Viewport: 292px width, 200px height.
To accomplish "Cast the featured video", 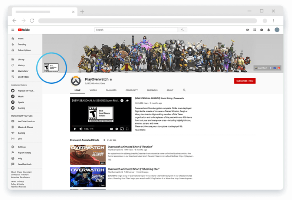I will [122, 129].
